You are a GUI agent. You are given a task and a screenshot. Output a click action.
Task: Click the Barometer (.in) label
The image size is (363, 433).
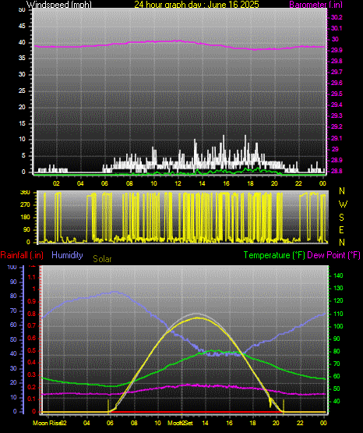tap(315, 4)
